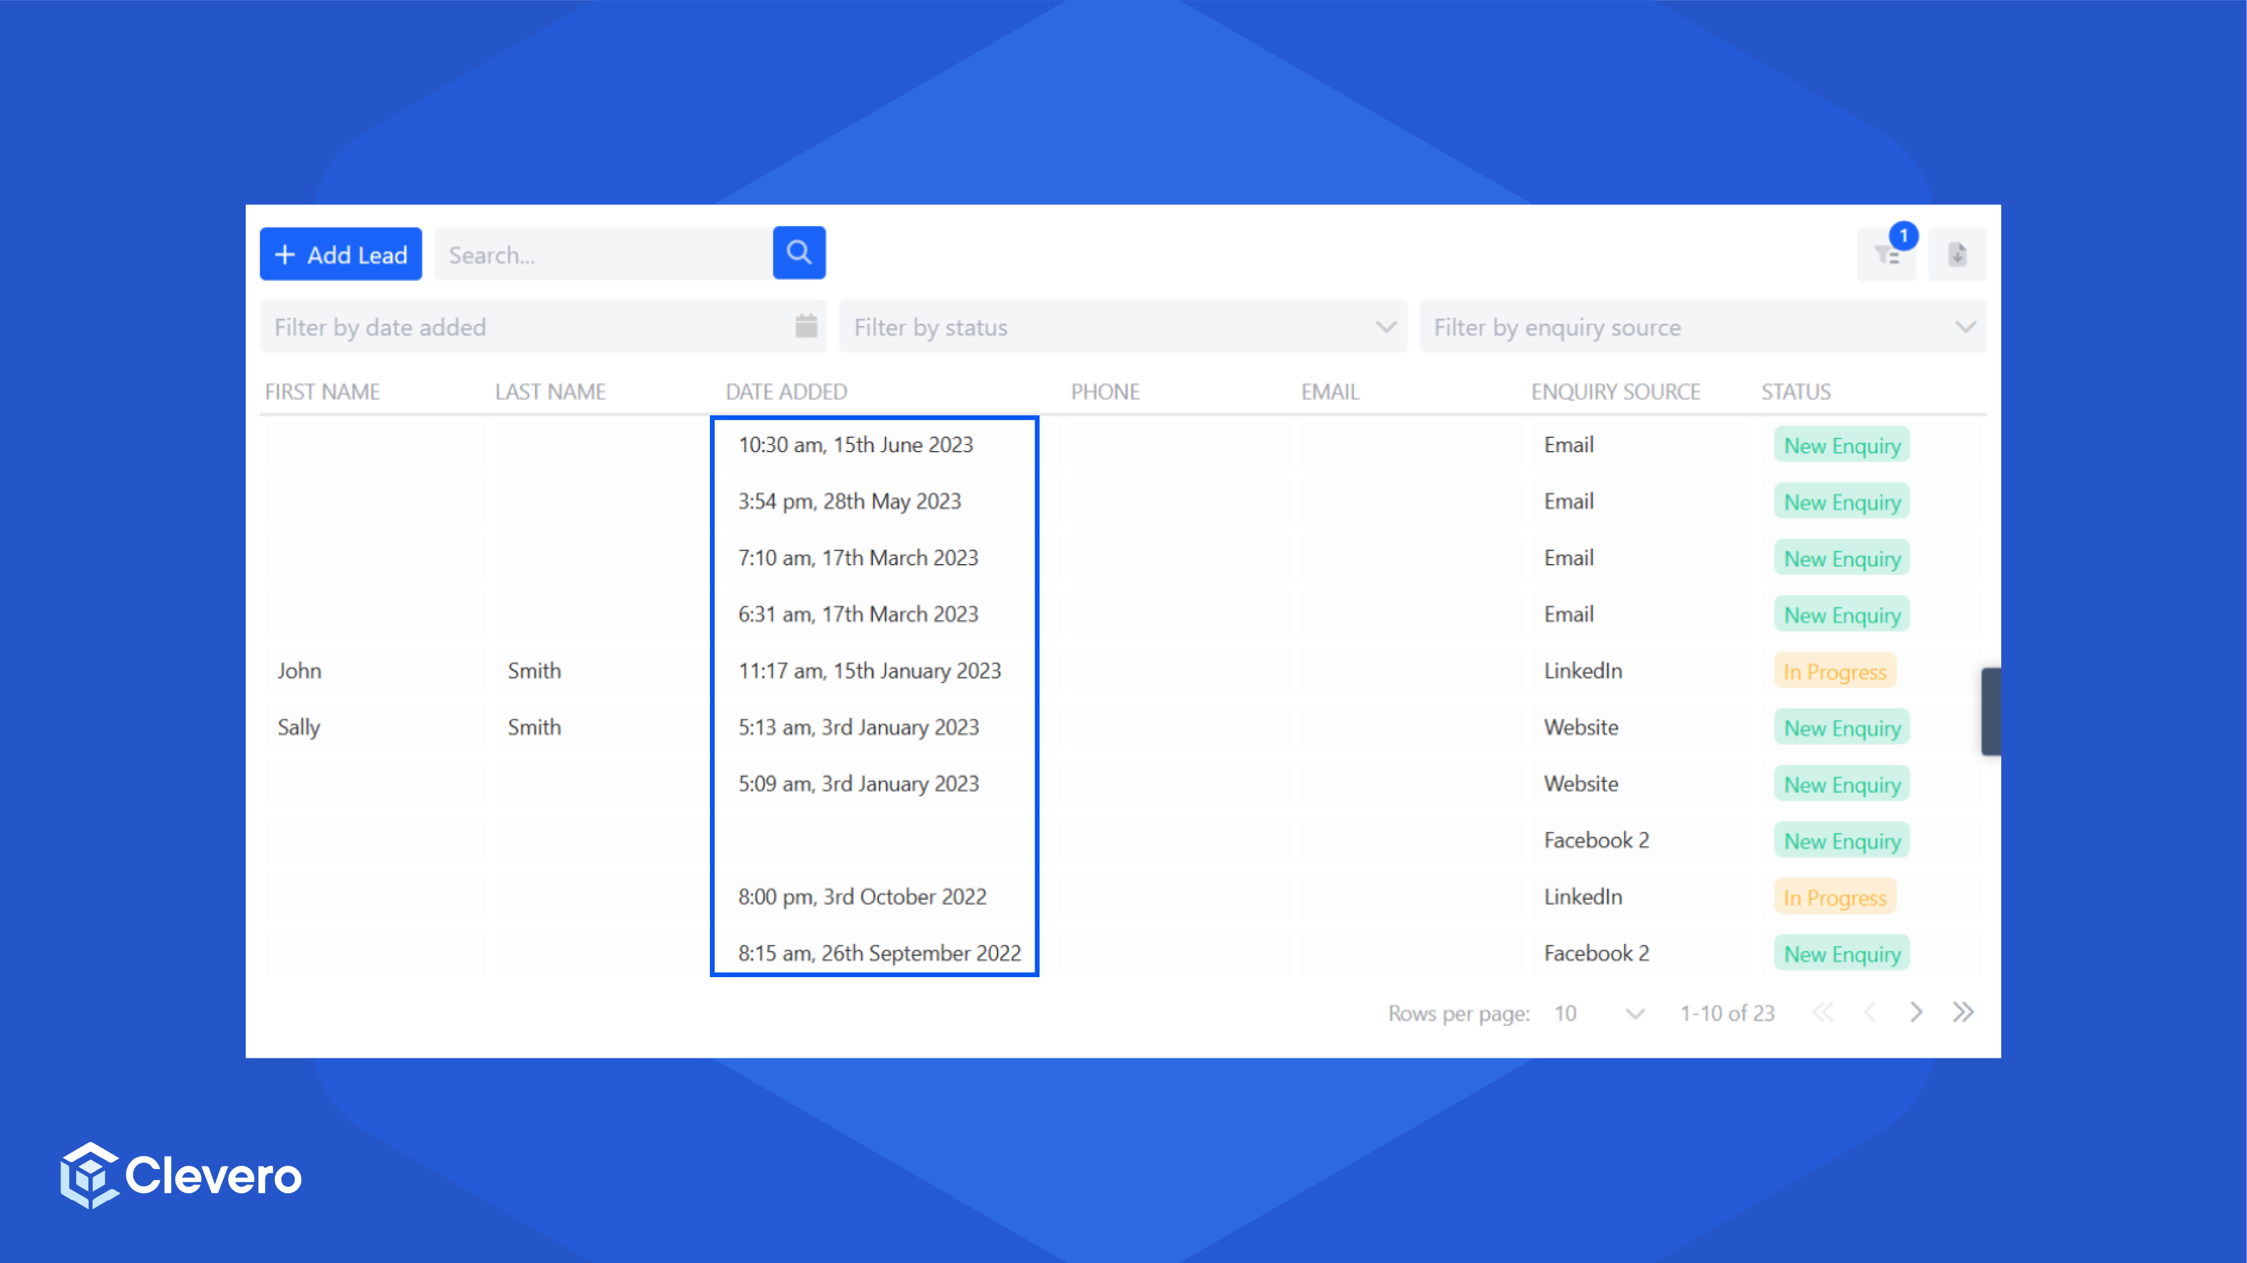Image resolution: width=2247 pixels, height=1263 pixels.
Task: Open the Sally Smith lead row
Action: click(x=298, y=726)
